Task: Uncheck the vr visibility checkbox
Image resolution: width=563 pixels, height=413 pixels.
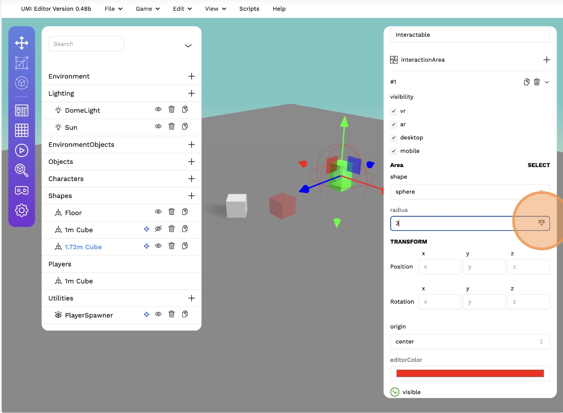Action: [x=394, y=111]
